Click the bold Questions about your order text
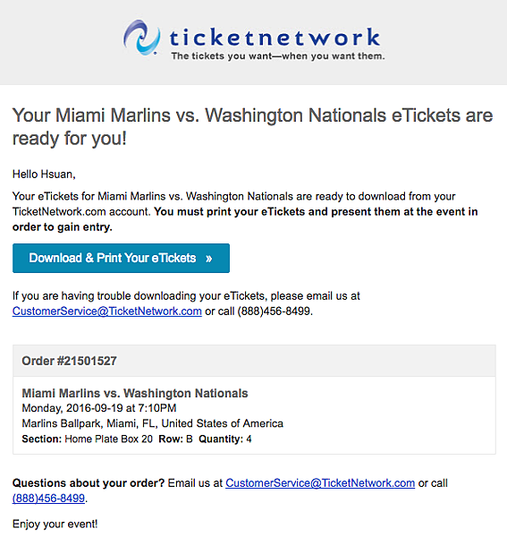The height and width of the screenshot is (537, 507). [89, 483]
